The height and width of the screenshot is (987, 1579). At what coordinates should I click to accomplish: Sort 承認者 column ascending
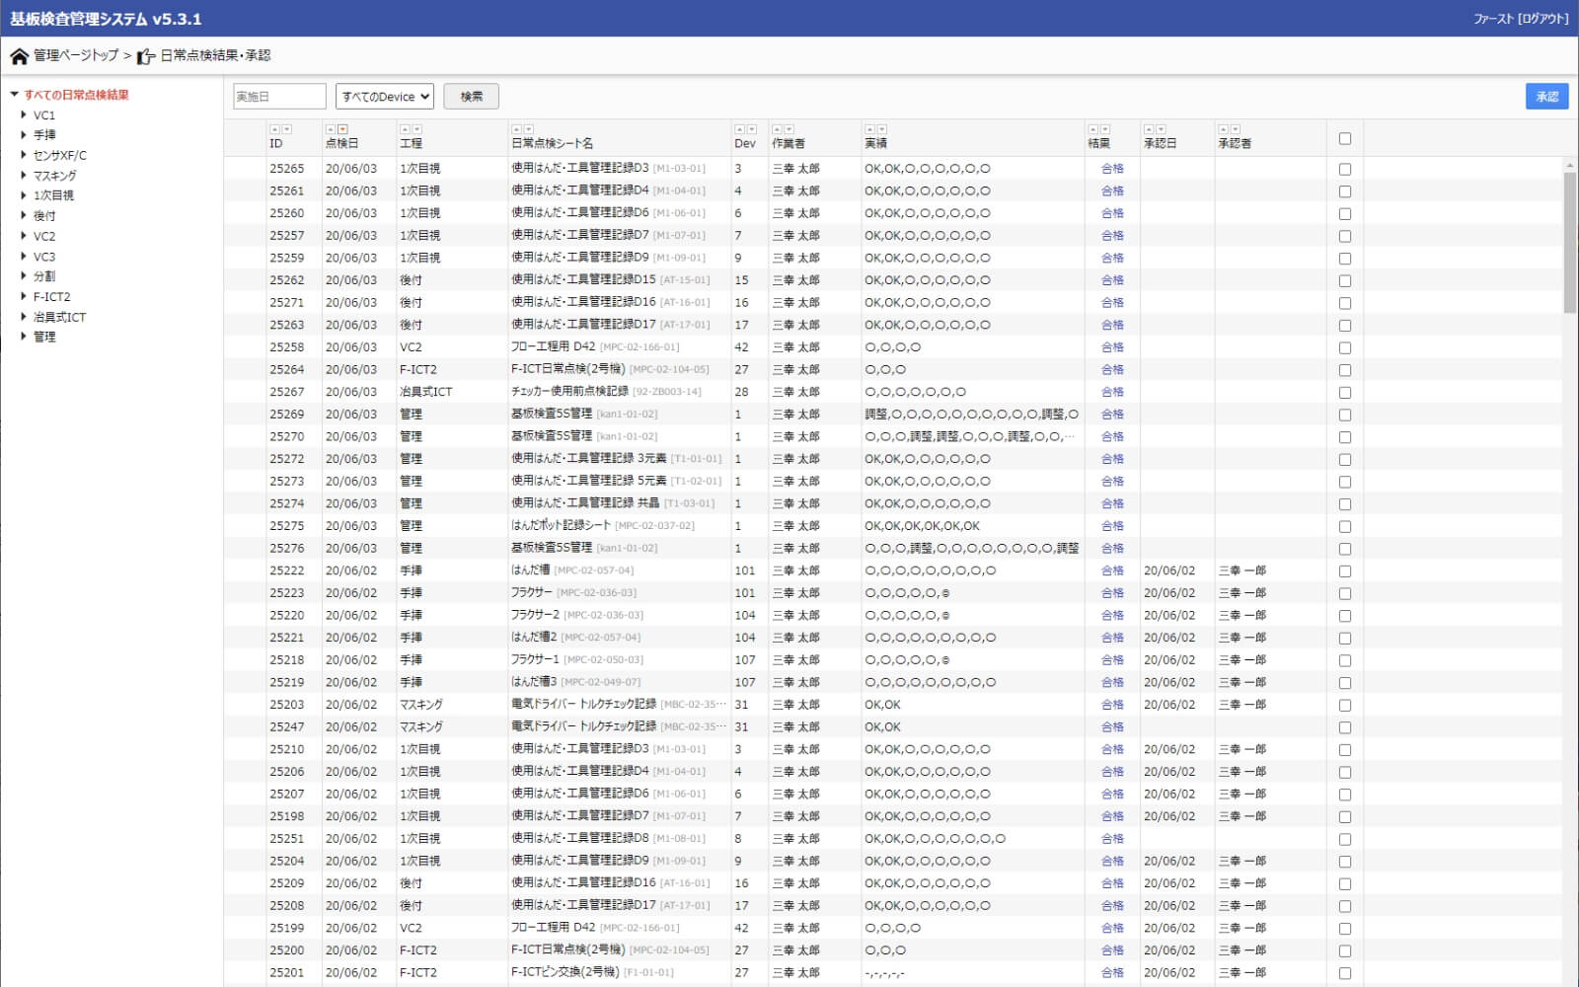tap(1223, 129)
